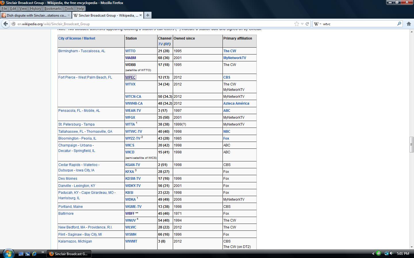The image size is (414, 258).
Task: Follow the Kalamazoo, Michigan link
Action: 75,241
